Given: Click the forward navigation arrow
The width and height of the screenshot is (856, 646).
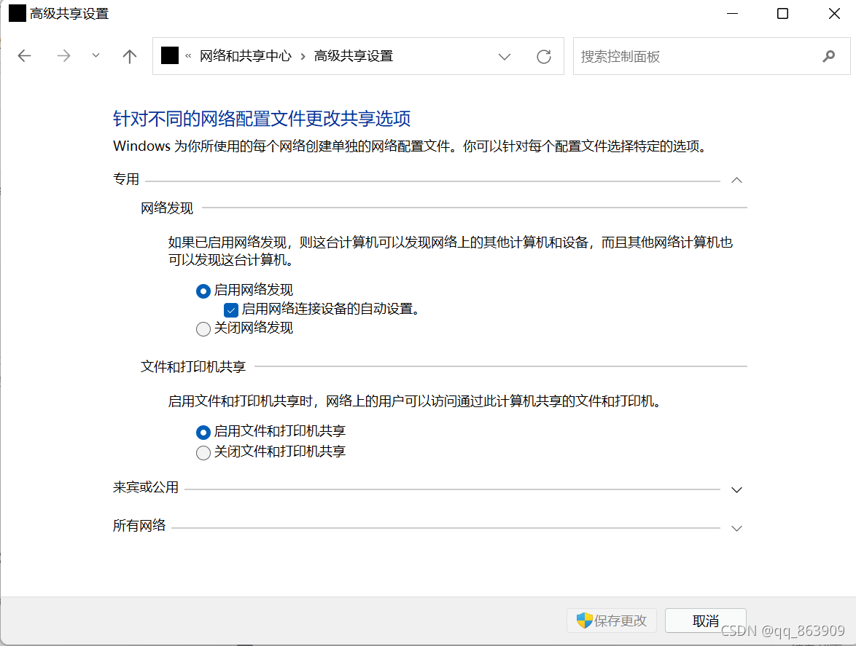Looking at the screenshot, I should (64, 55).
